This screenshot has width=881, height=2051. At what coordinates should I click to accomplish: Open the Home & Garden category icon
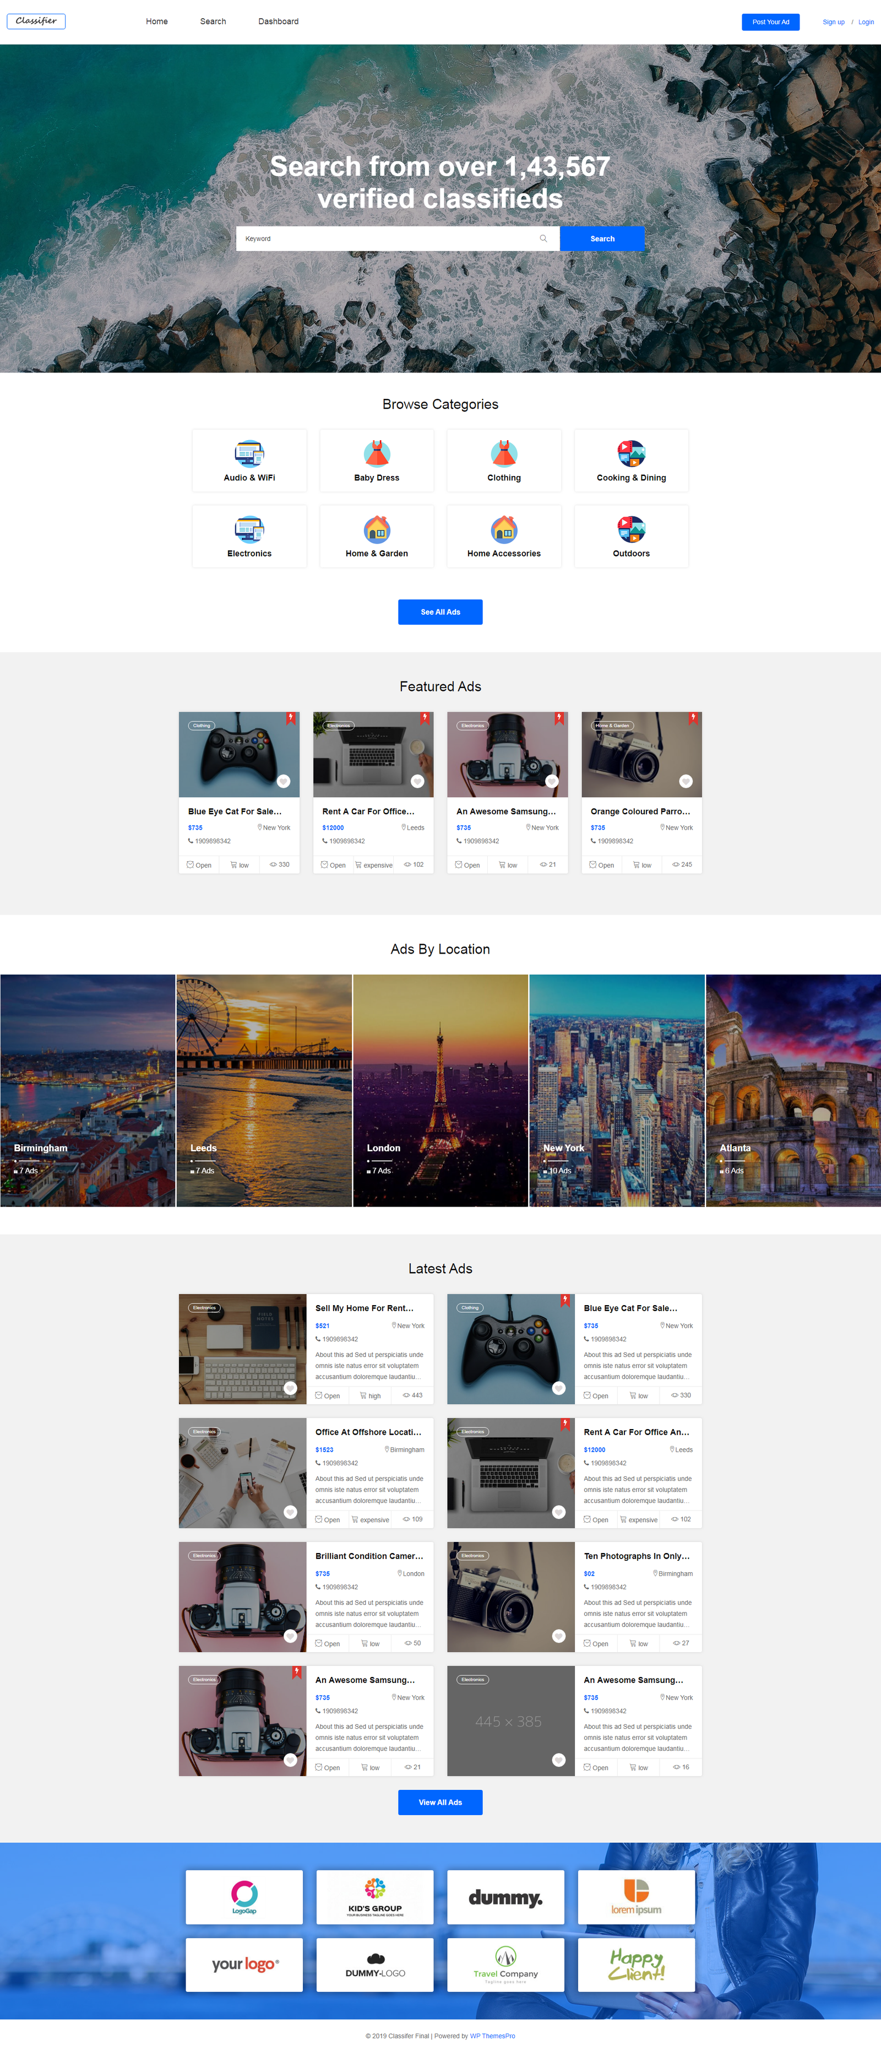pos(377,529)
